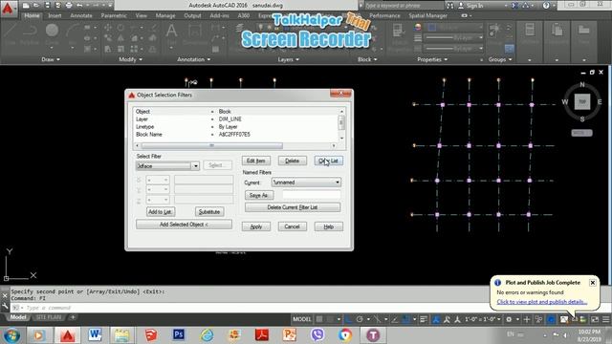Open the Select Filter 3dface dropdown
The image size is (612, 344).
(x=195, y=166)
